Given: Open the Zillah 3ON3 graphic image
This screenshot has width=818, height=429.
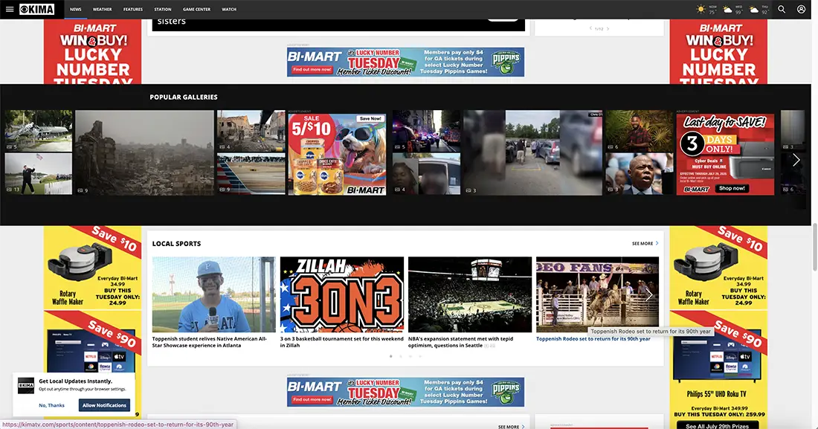Looking at the screenshot, I should tap(342, 294).
